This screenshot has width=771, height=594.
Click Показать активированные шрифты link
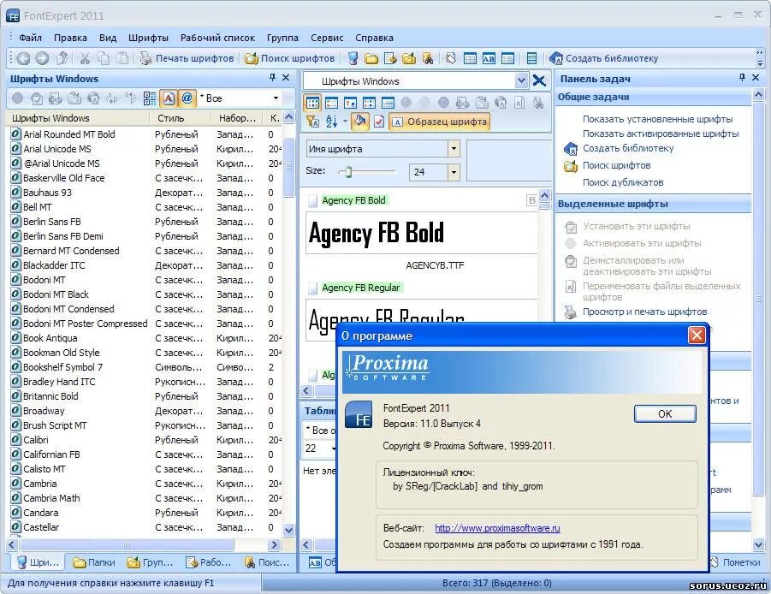point(661,134)
